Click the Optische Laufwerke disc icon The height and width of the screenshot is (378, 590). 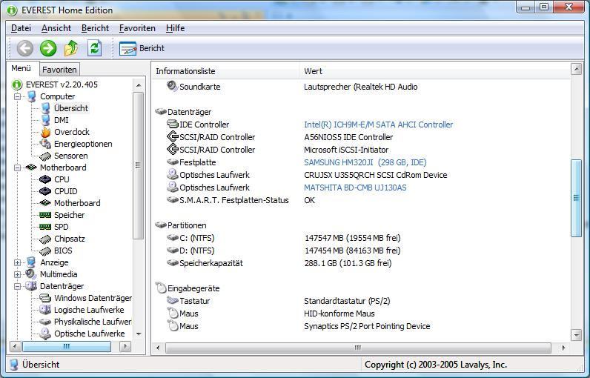coord(45,334)
